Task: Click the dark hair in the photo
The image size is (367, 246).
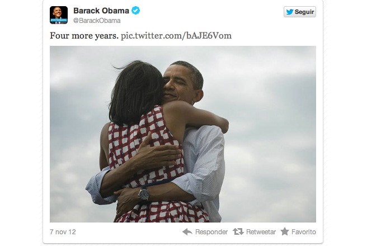Action: point(137,92)
